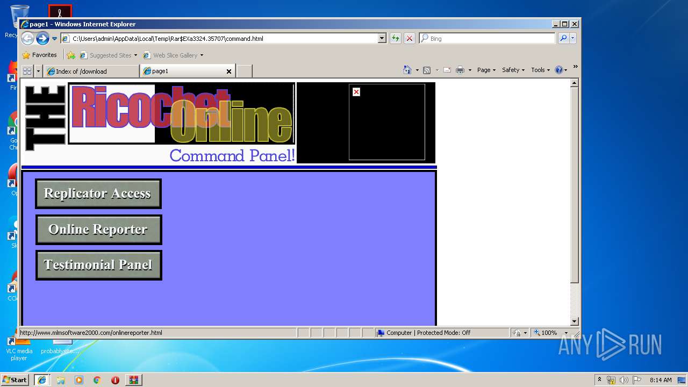
Task: Open the Page menu
Action: click(486, 70)
